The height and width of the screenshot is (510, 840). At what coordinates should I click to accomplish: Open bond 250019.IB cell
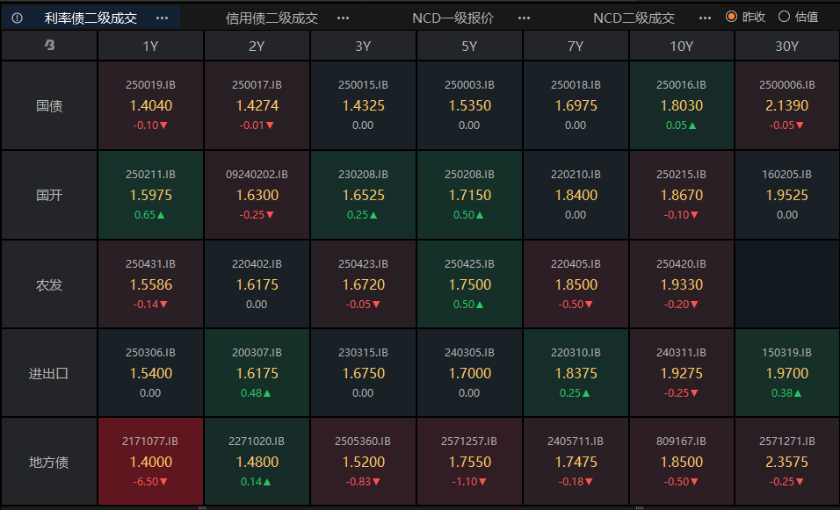(x=150, y=105)
